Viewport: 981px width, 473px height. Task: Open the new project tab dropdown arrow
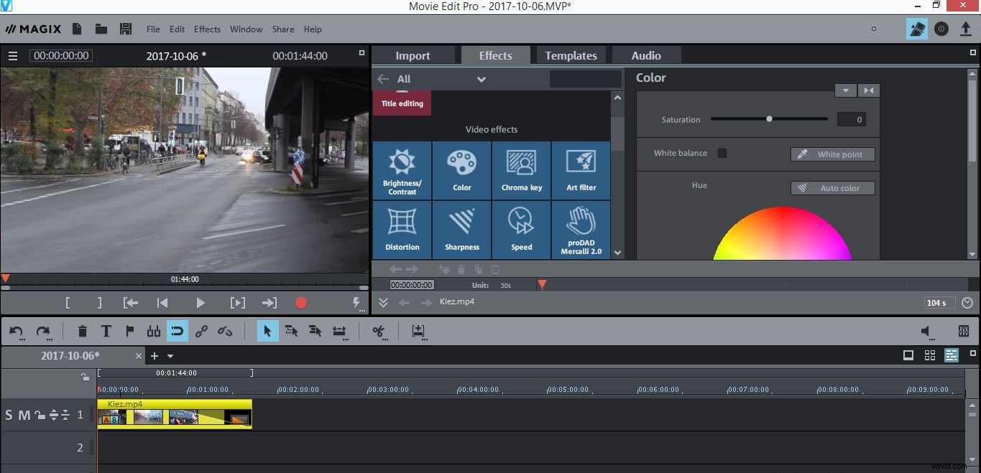(170, 355)
